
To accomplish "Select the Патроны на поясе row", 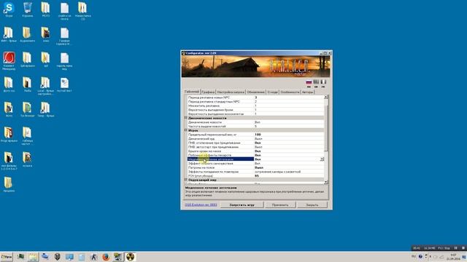I will click(x=255, y=167).
